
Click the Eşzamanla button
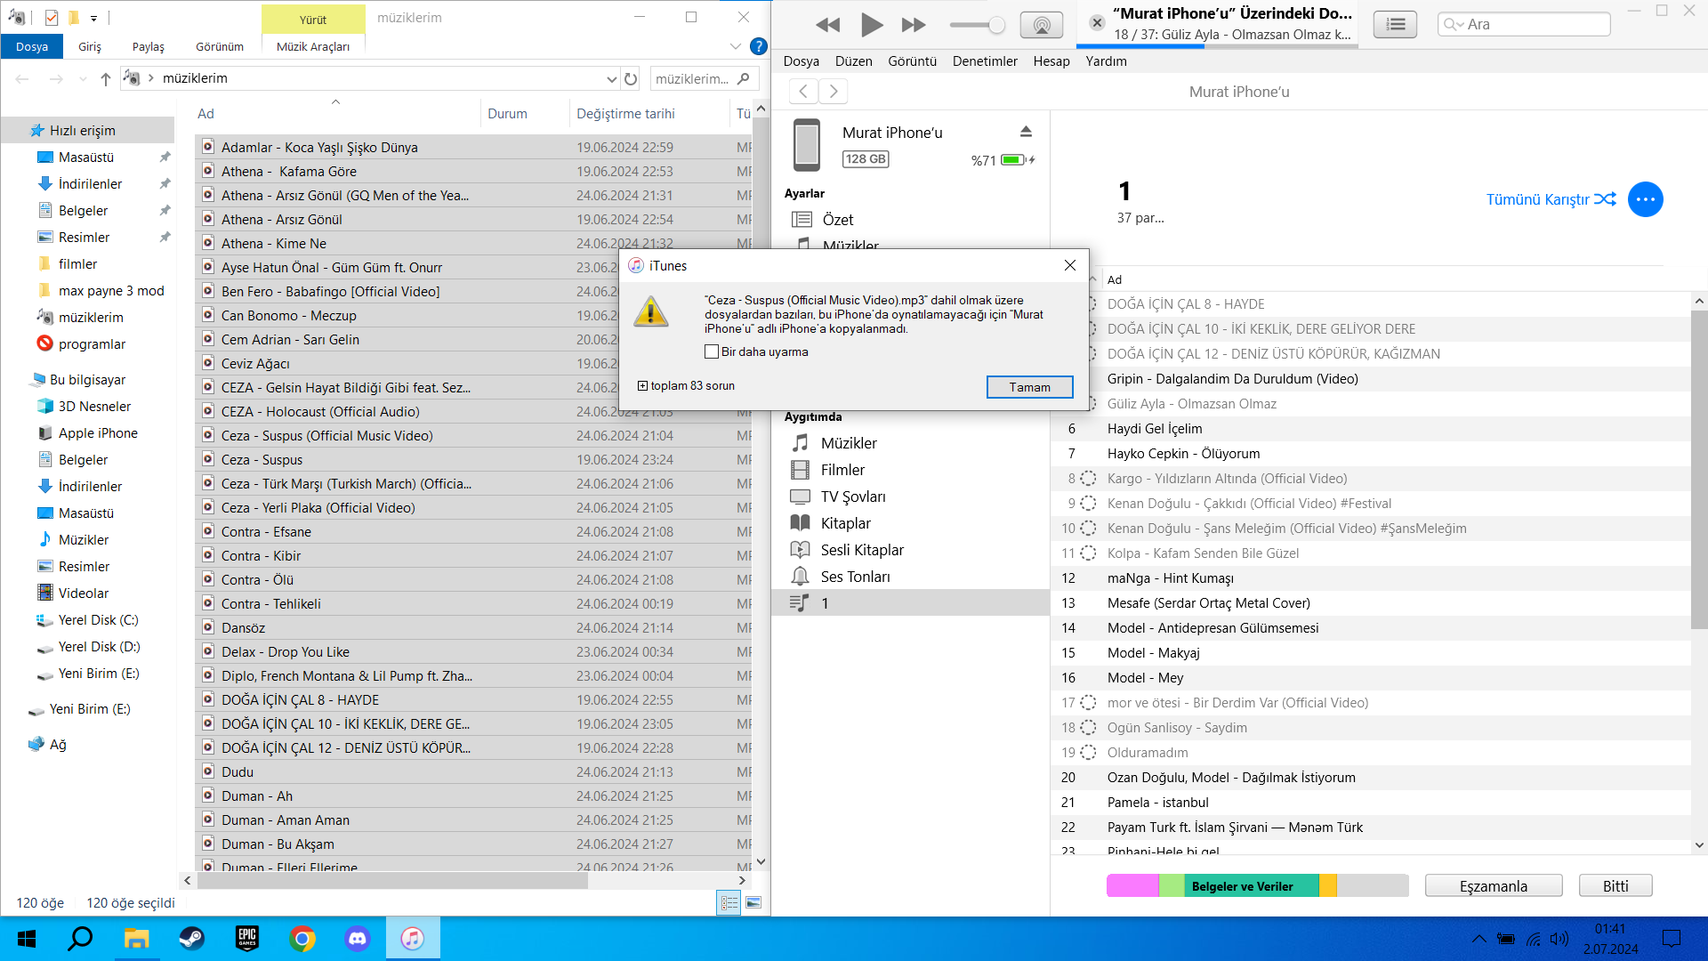[x=1493, y=885]
